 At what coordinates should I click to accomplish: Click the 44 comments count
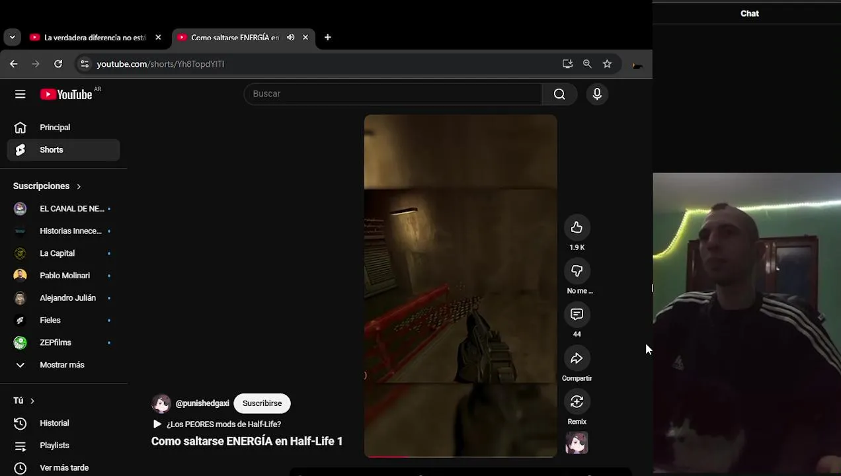click(x=577, y=335)
